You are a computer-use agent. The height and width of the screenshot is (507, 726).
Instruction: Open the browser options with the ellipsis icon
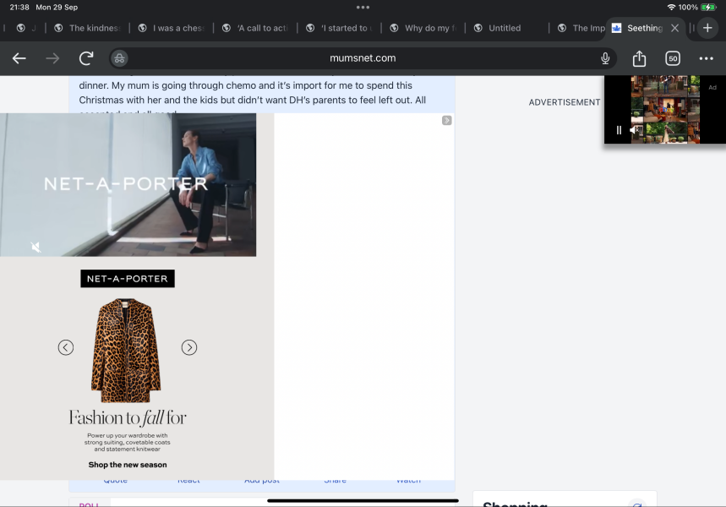tap(707, 58)
